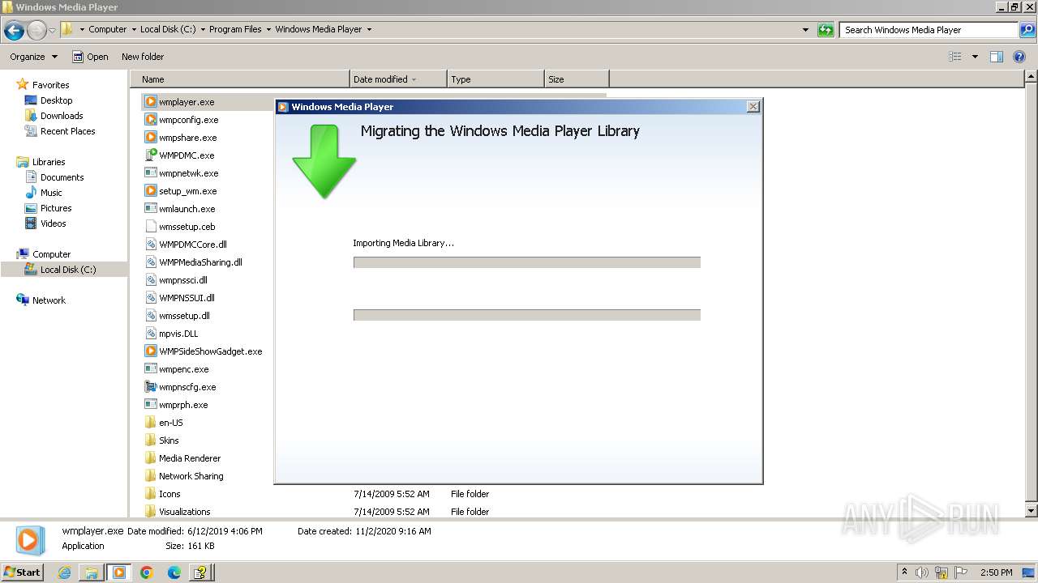Click wmpenc.exe in the file list
This screenshot has height=583, width=1038.
(184, 369)
